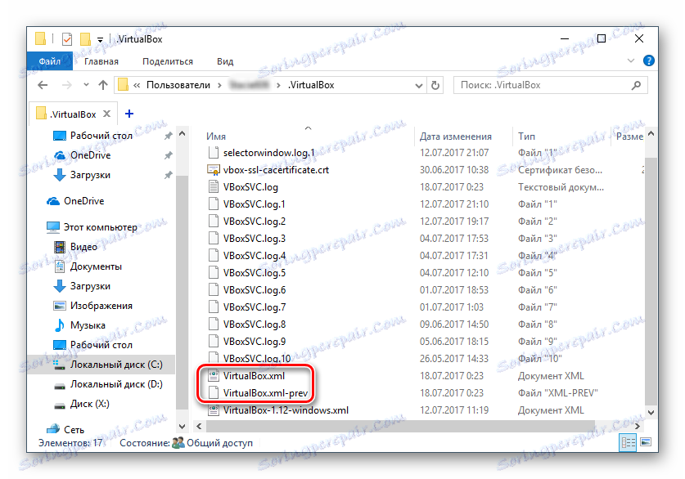The width and height of the screenshot is (685, 479).
Task: Select the VBoxSVC.log text file icon
Action: pos(213,187)
